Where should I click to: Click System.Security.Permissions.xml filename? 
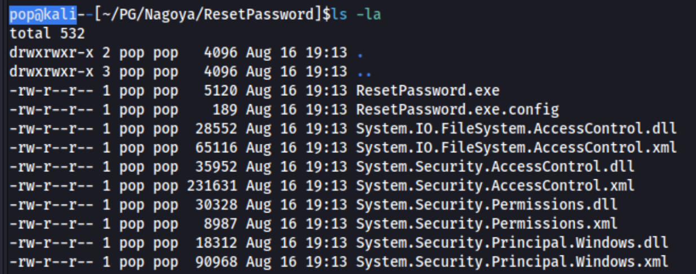point(487,224)
